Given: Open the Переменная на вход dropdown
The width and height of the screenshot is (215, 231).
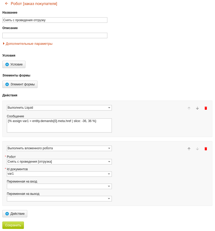Looking at the screenshot, I should coord(59,186).
